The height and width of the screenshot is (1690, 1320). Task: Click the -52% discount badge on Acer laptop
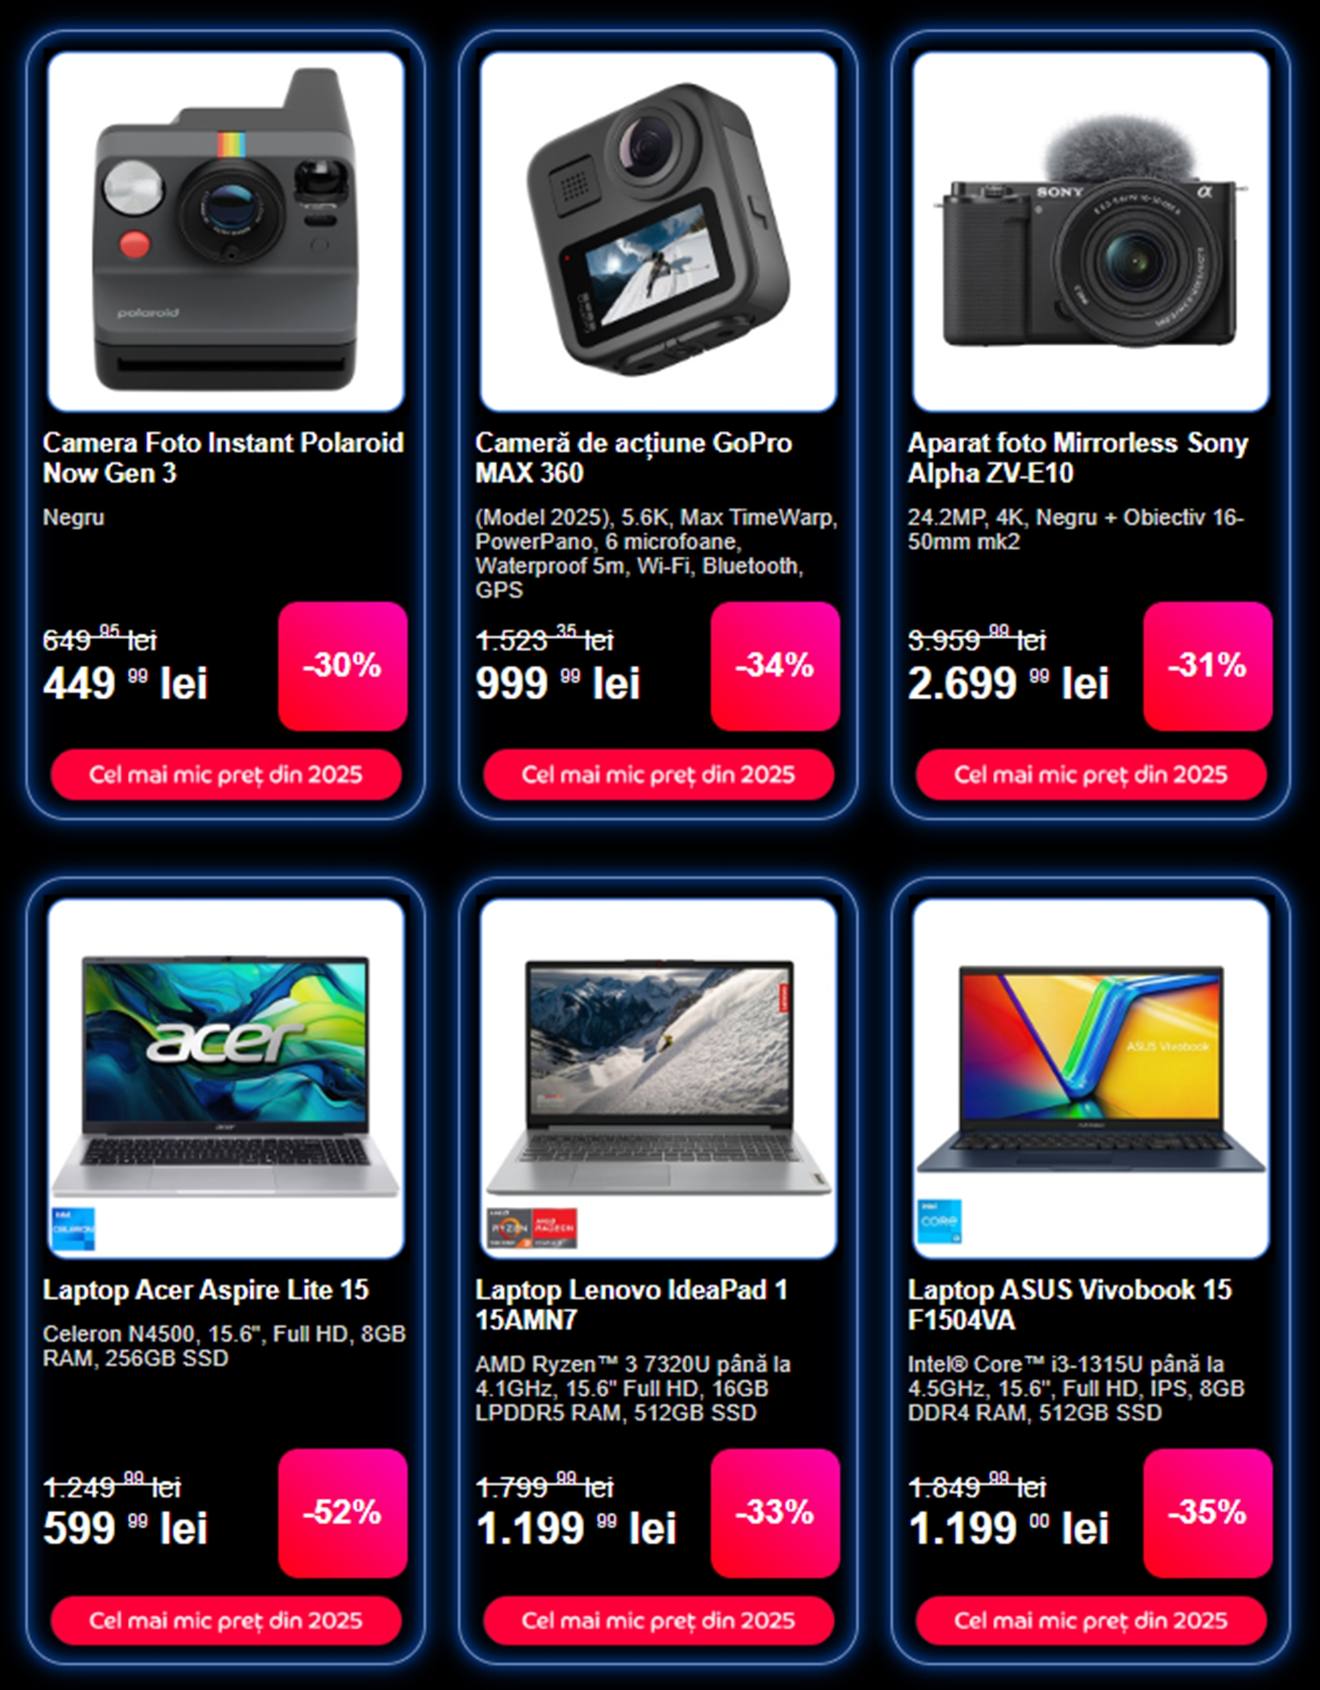343,1513
